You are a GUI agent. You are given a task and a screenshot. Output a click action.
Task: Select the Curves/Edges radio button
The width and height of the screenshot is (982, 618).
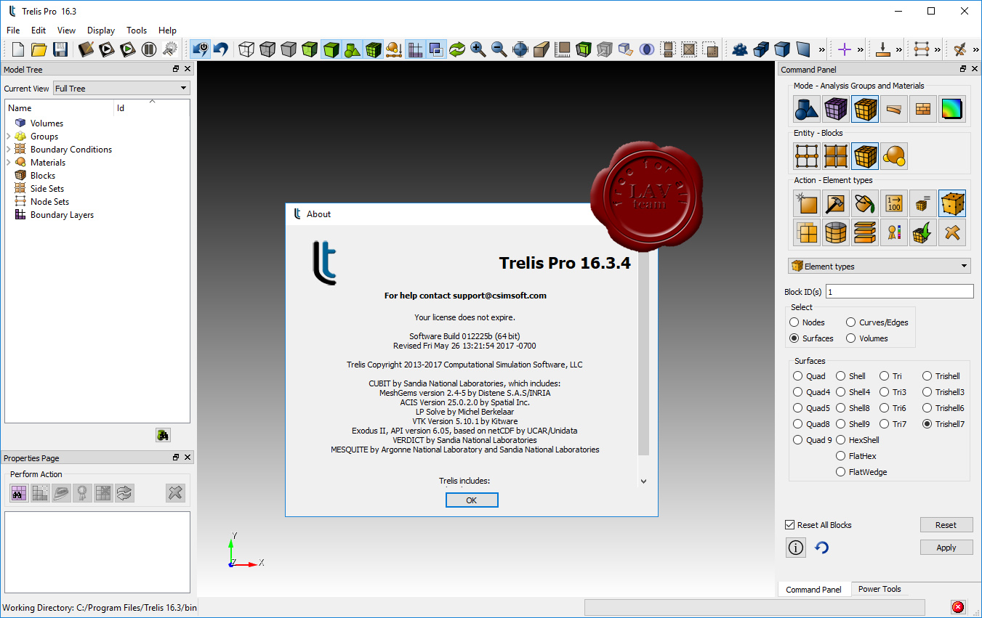click(851, 322)
